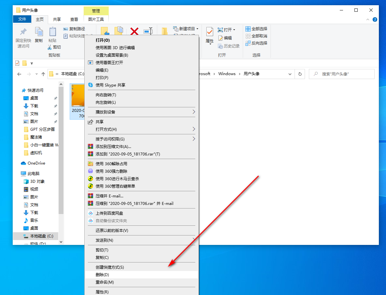The width and height of the screenshot is (386, 295).
Task: Expand the address bar dropdown chevron
Action: [290, 74]
